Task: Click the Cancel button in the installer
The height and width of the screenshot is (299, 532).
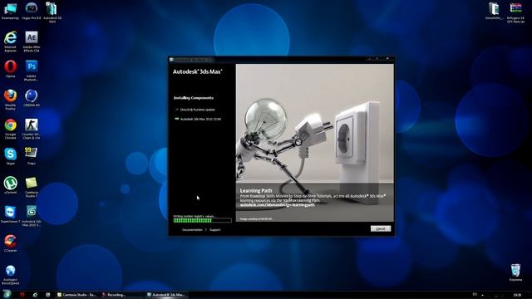Action: click(x=381, y=229)
